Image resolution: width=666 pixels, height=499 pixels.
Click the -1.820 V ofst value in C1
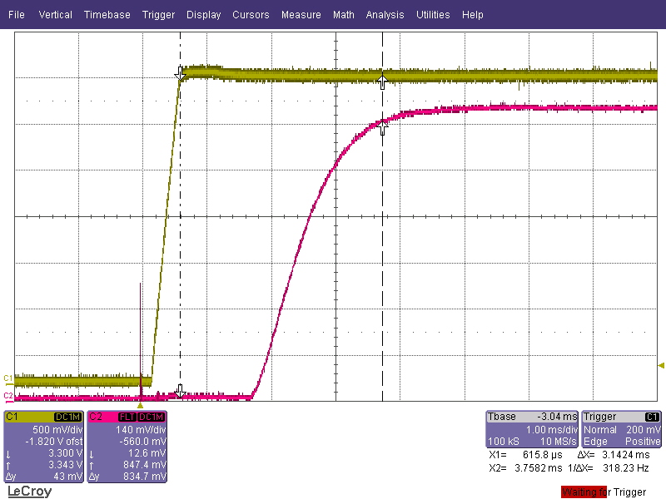click(x=53, y=442)
